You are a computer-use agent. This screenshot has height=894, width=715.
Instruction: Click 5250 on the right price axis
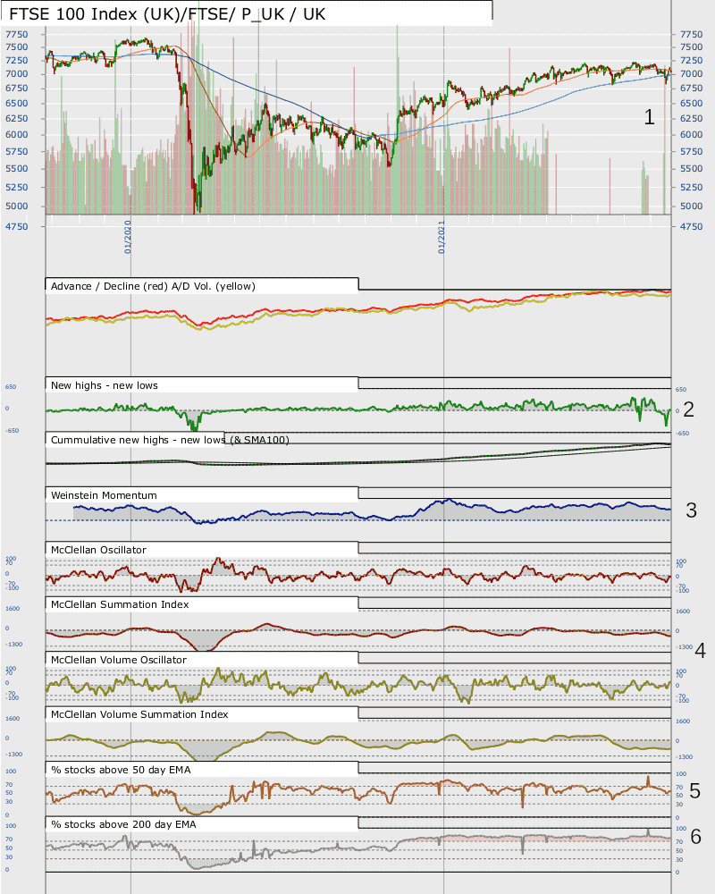(x=691, y=188)
